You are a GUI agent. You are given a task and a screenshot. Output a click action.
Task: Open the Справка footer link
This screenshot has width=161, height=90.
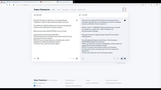(x=88, y=80)
